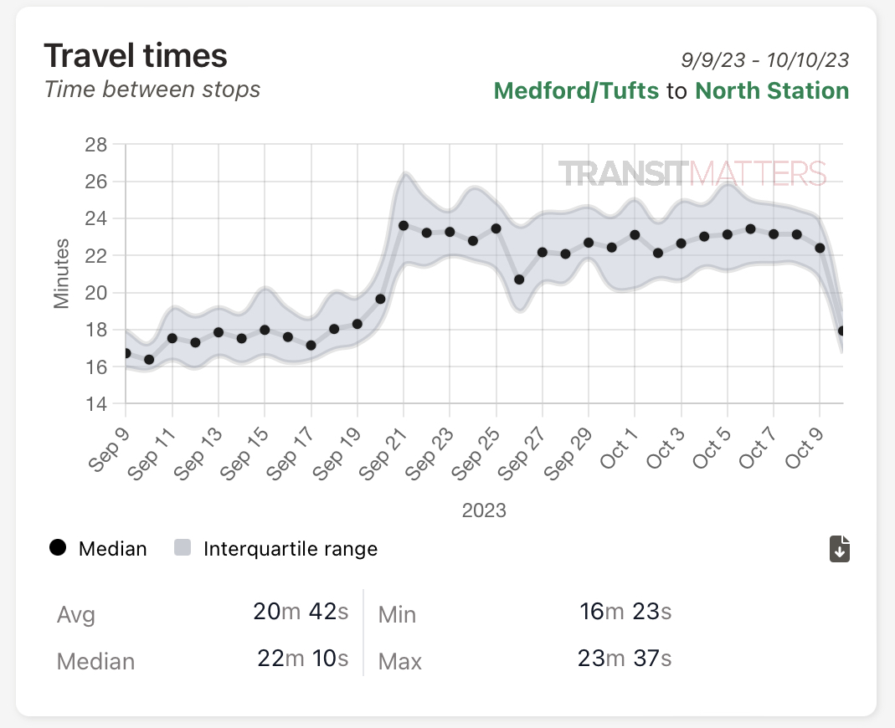Click the Sep 26 dip data point

coord(519,279)
